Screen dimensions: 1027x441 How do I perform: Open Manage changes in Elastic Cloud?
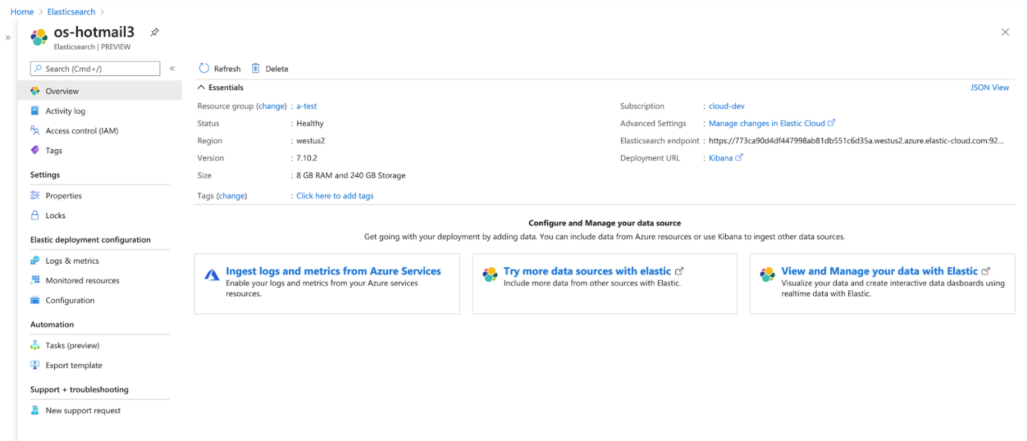coord(767,123)
